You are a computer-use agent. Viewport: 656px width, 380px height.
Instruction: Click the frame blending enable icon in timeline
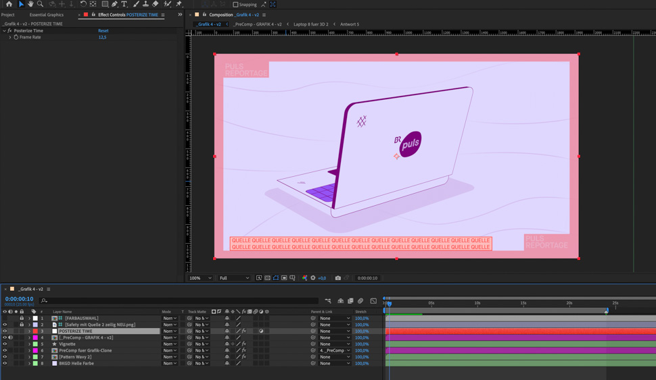(350, 300)
